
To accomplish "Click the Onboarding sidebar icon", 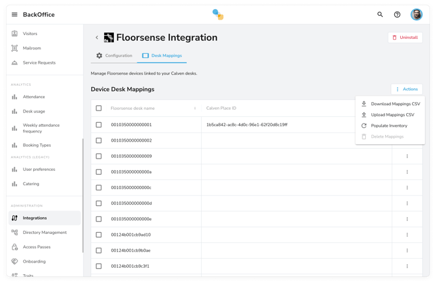I will (x=14, y=261).
